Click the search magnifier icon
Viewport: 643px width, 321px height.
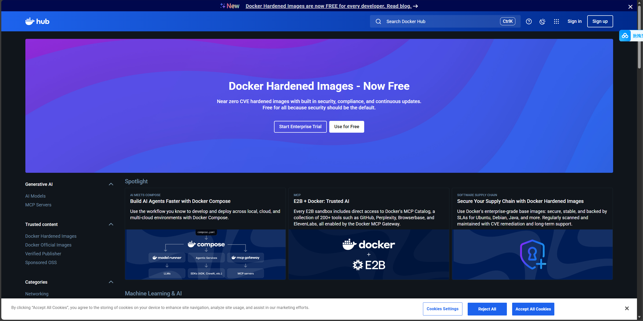point(378,21)
